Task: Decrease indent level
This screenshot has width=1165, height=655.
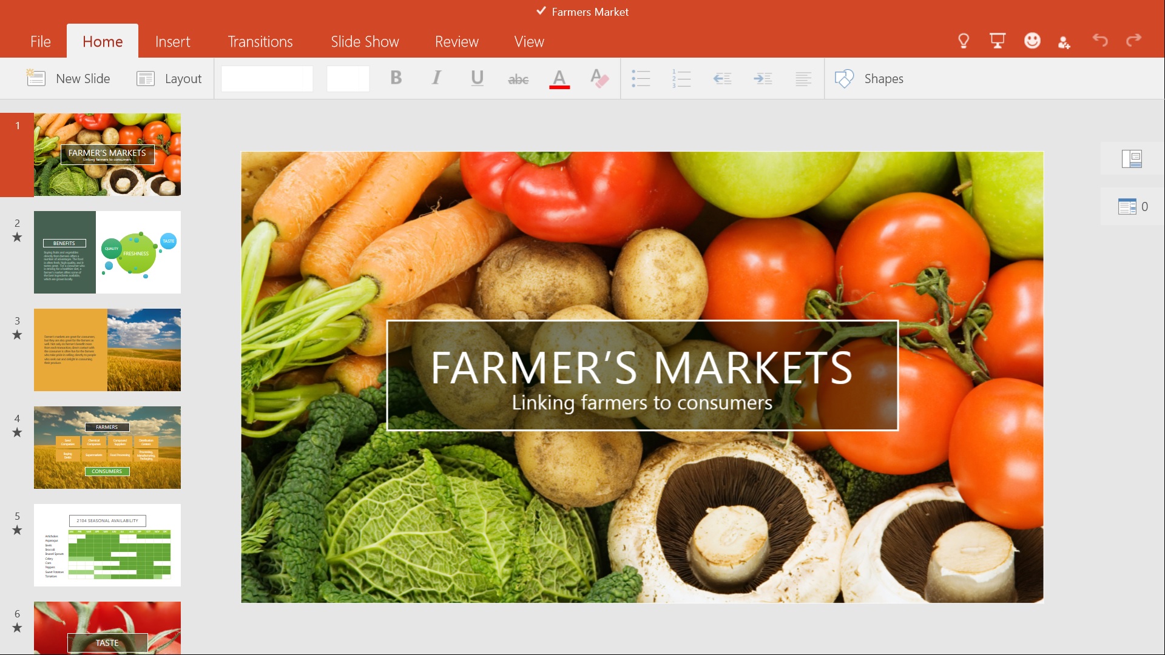Action: pyautogui.click(x=722, y=79)
